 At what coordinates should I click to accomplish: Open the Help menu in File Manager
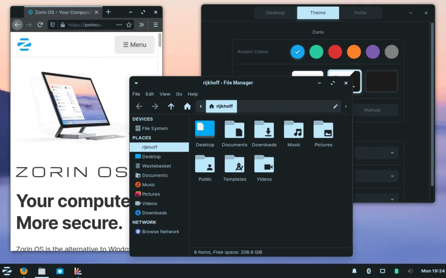pos(193,94)
